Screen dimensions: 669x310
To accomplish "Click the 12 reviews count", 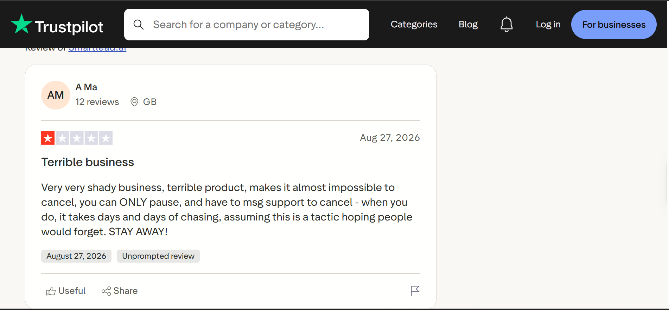I will [97, 102].
